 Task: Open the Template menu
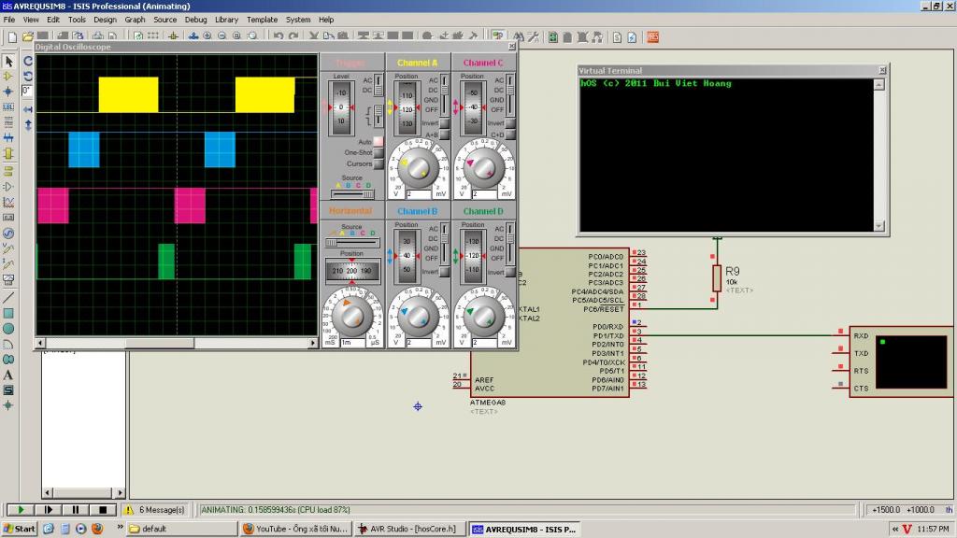(262, 20)
